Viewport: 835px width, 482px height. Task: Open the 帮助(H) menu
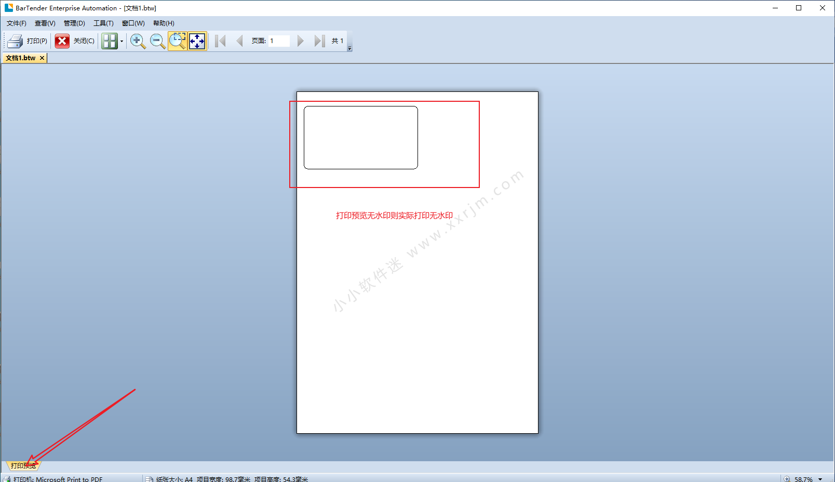pos(164,23)
